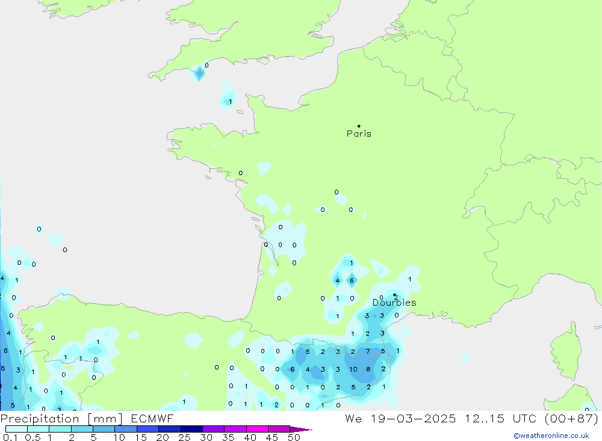
Task: Click the '12..15 UTC' time text
Action: tap(501, 418)
